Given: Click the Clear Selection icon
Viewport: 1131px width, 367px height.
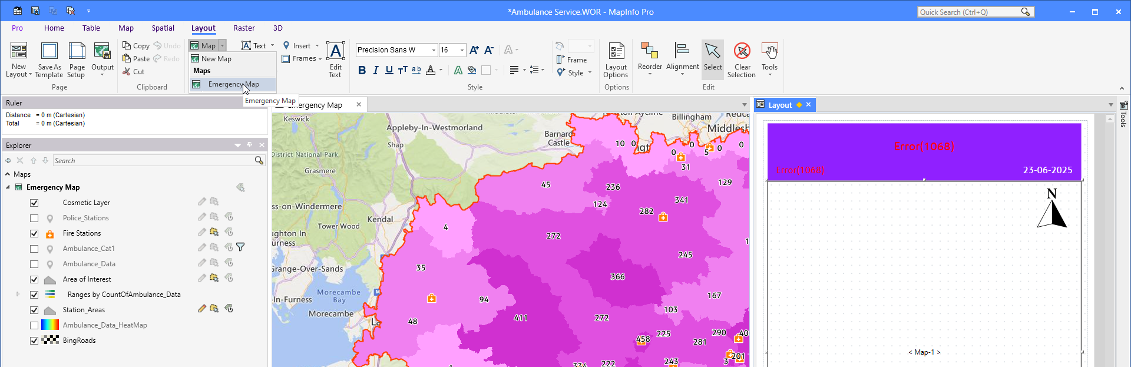Looking at the screenshot, I should point(742,52).
